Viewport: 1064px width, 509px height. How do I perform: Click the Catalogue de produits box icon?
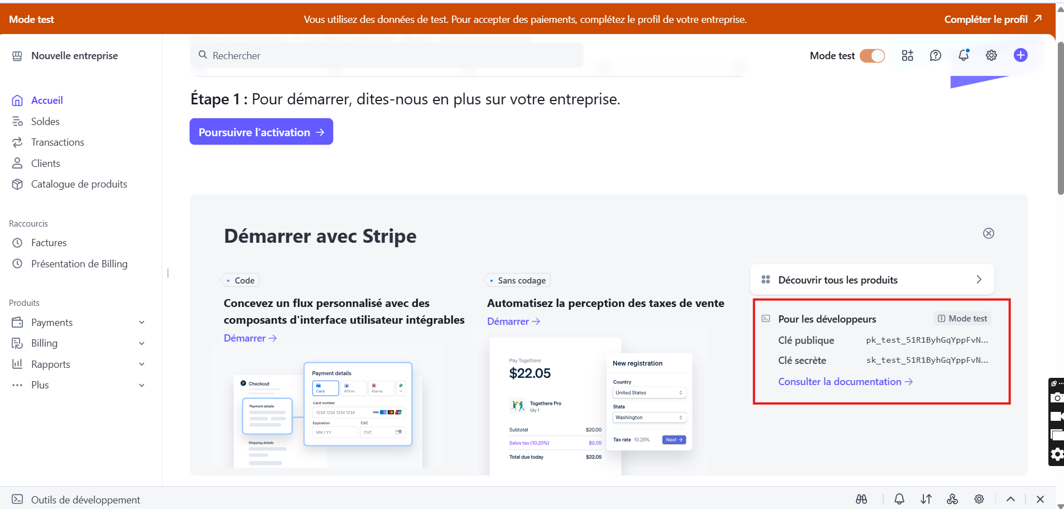coord(17,184)
